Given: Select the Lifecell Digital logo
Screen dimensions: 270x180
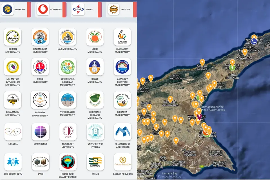Looking at the screenshot, I should click(13, 132).
